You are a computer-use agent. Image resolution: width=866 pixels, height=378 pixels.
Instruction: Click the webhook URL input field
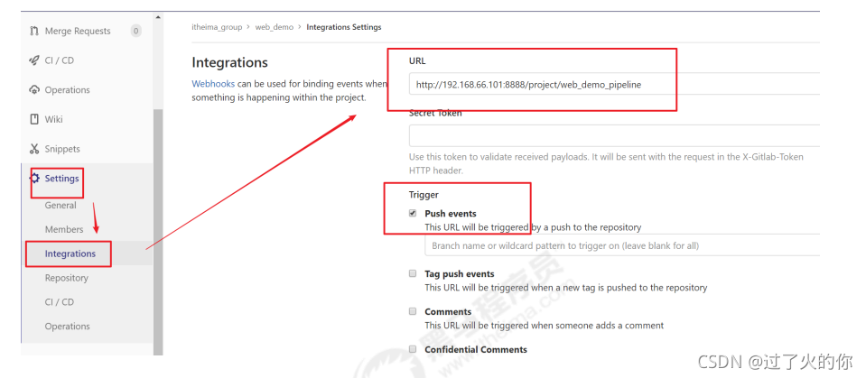pyautogui.click(x=614, y=85)
